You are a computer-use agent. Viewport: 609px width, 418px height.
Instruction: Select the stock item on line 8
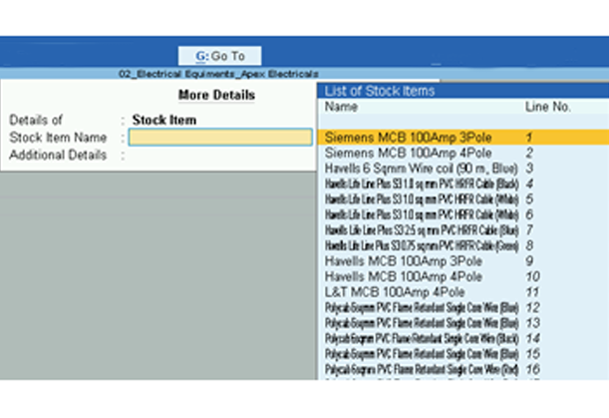462,245
